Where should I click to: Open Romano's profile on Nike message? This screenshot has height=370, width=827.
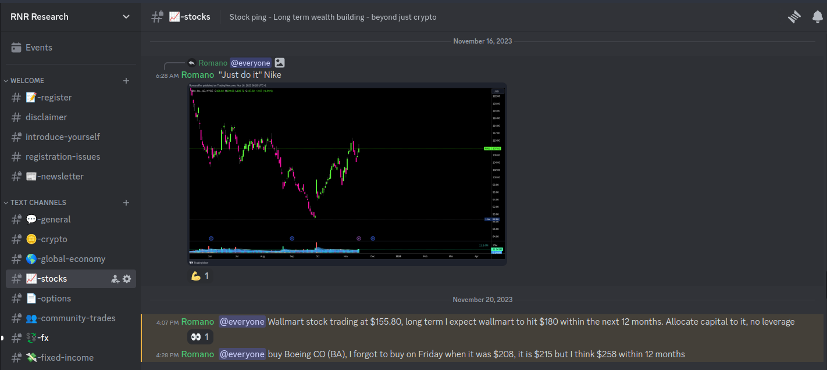[x=198, y=75]
